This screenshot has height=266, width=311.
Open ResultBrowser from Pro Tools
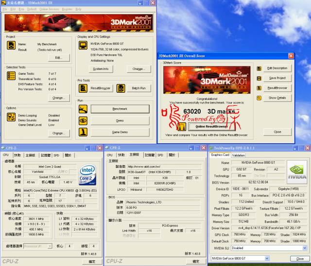(x=101, y=88)
